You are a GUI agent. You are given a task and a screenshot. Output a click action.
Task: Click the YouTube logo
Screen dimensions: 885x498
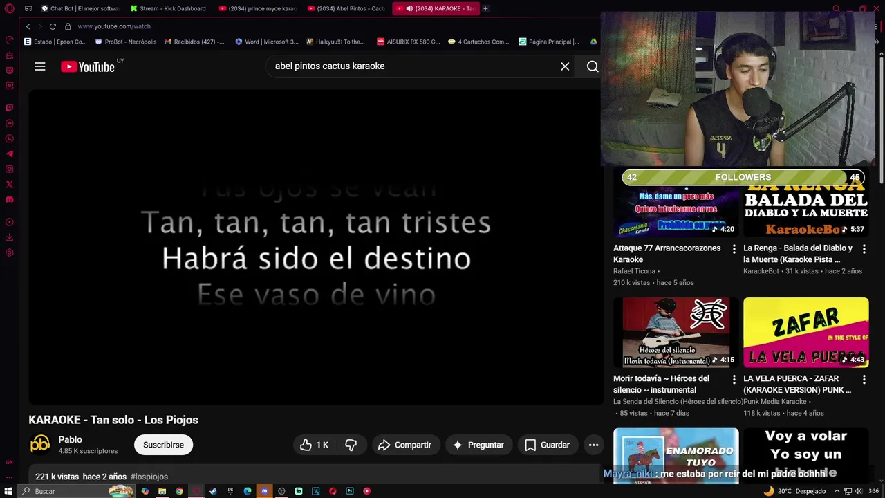click(x=88, y=66)
